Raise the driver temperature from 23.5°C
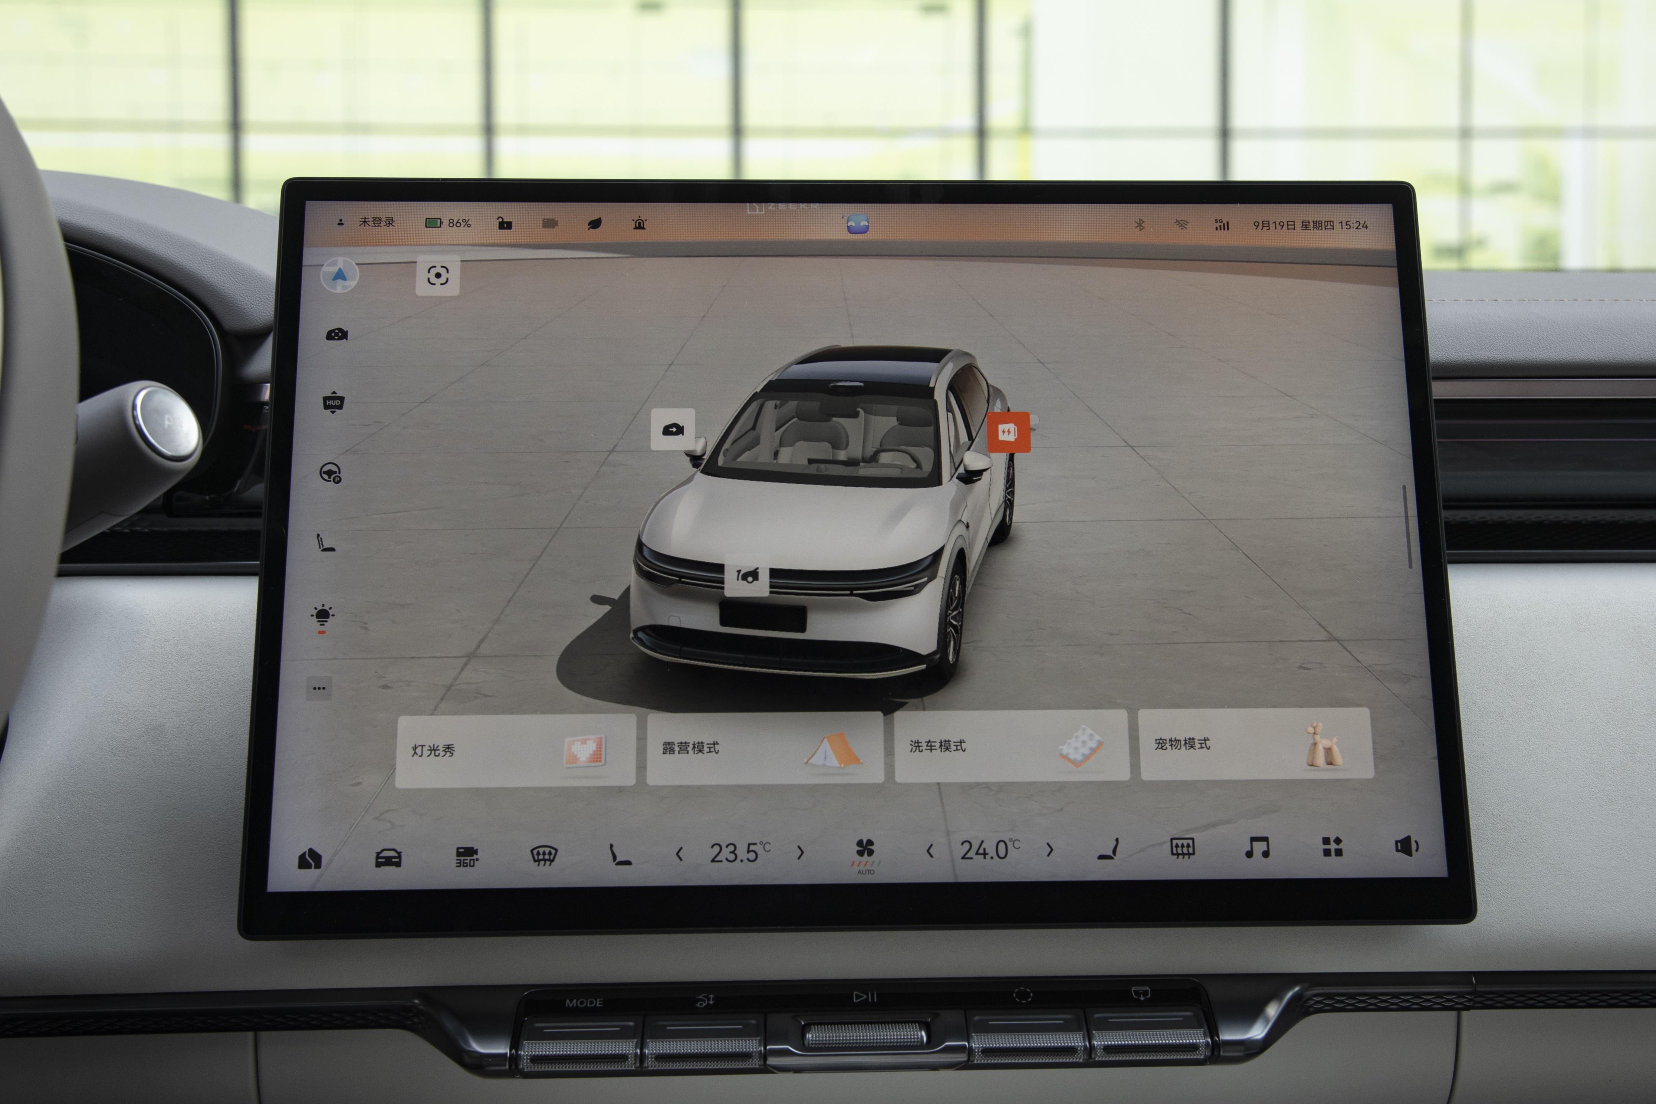Image resolution: width=1656 pixels, height=1104 pixels. coord(800,852)
